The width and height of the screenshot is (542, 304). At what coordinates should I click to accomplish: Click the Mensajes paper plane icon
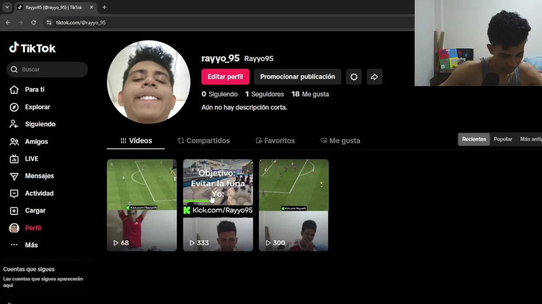14,176
